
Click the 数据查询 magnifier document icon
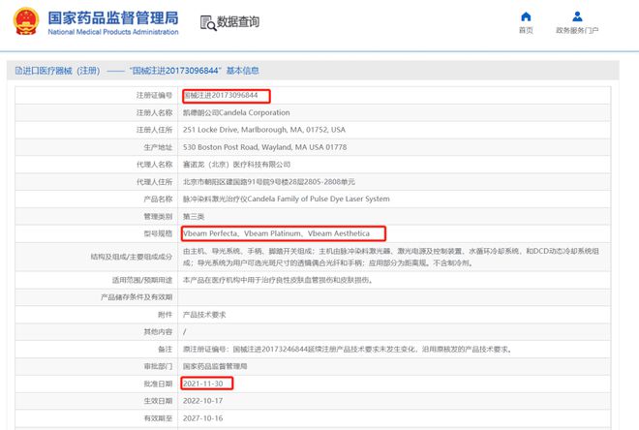click(x=208, y=23)
